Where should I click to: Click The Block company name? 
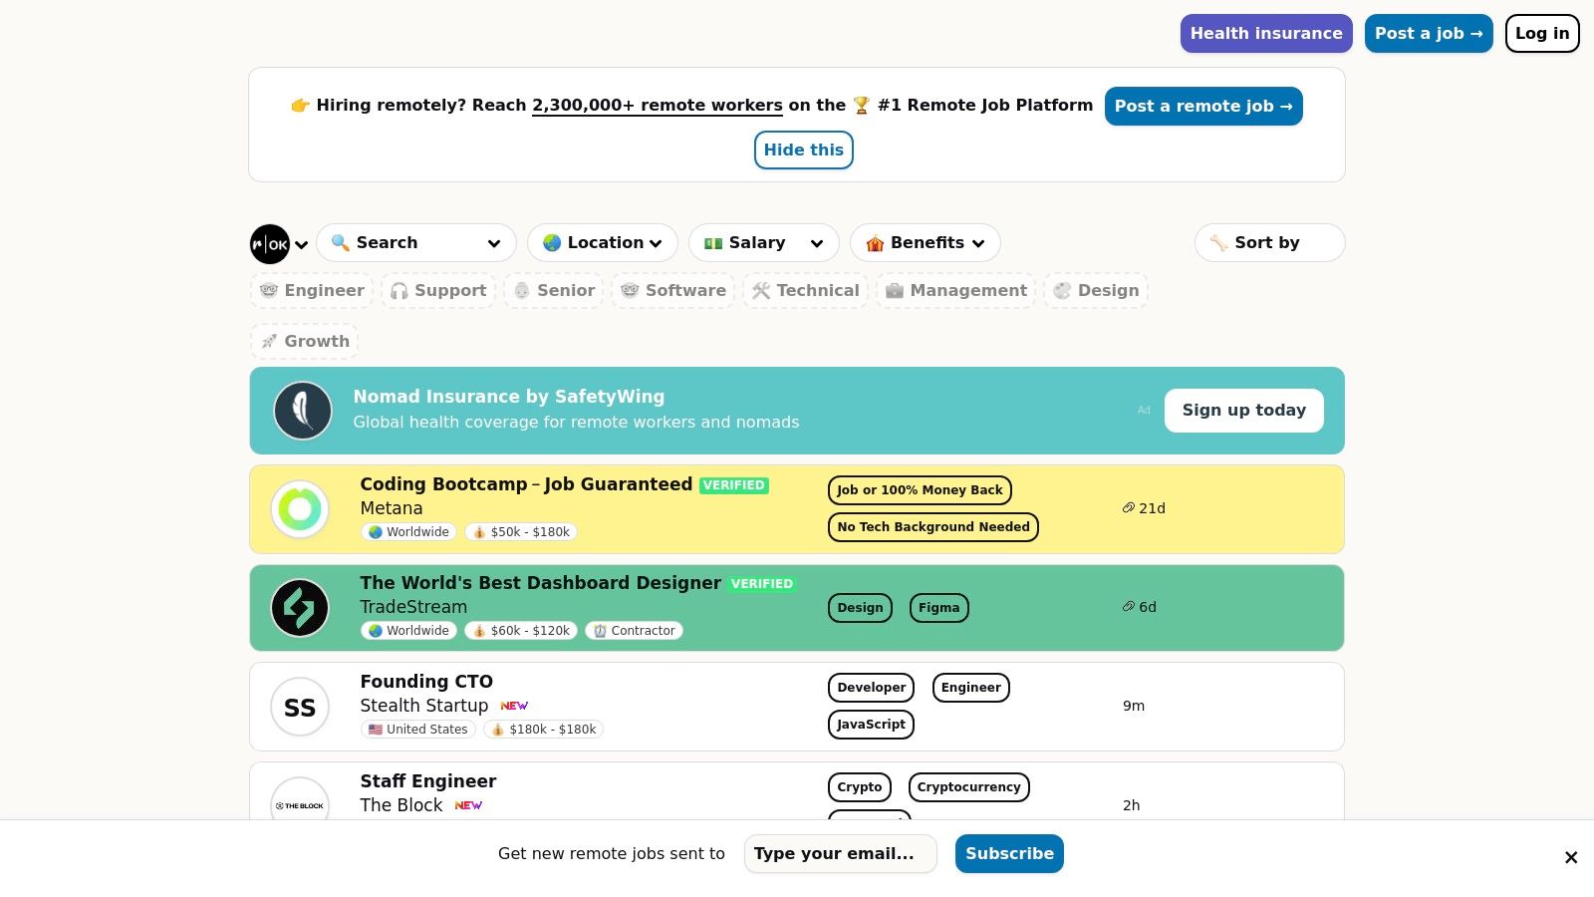(x=401, y=805)
